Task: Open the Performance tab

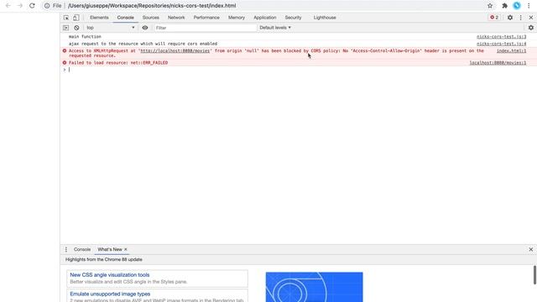Action: click(206, 18)
